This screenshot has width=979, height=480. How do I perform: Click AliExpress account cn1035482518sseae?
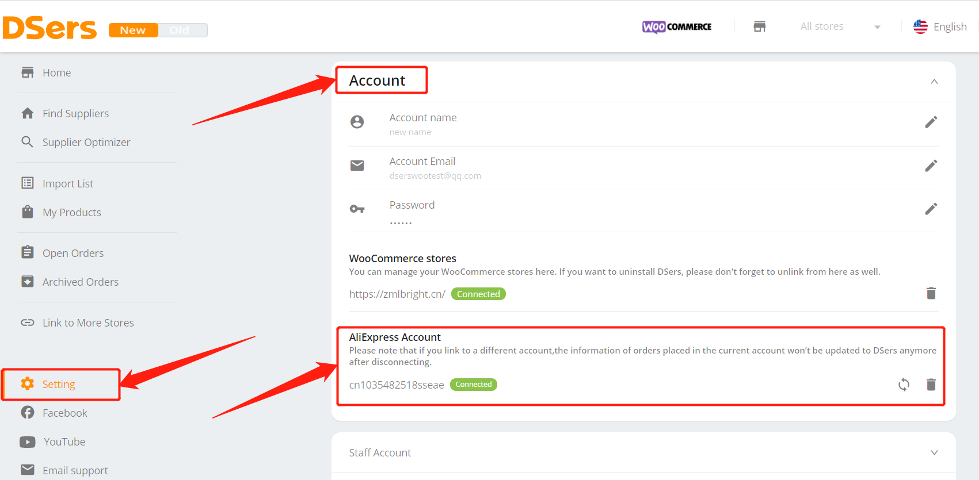[x=397, y=385]
